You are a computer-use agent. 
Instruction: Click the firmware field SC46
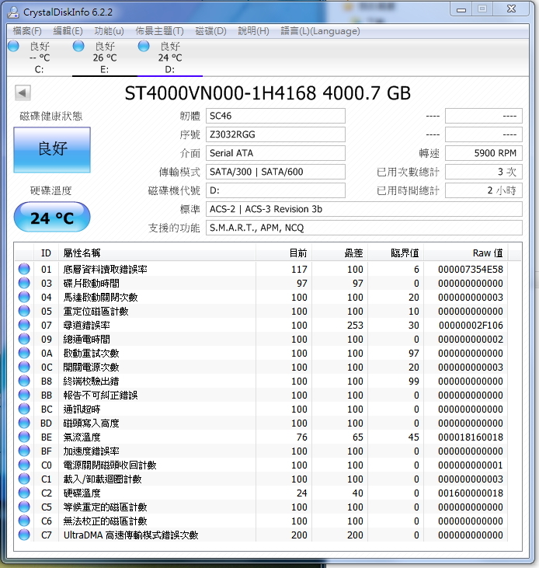coord(276,116)
